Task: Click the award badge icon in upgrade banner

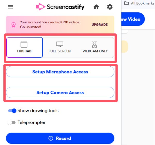Action: pyautogui.click(x=13, y=25)
